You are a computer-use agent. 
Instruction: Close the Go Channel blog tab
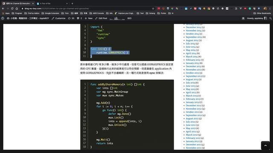click(x=33, y=3)
